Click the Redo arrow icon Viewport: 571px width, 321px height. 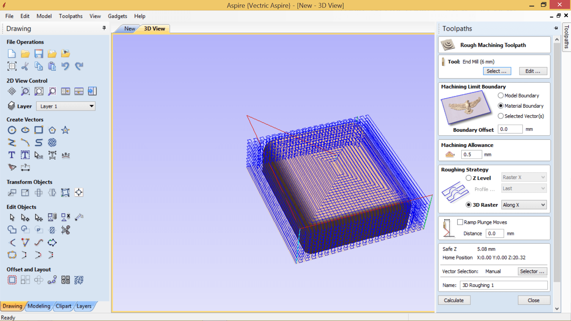point(79,66)
